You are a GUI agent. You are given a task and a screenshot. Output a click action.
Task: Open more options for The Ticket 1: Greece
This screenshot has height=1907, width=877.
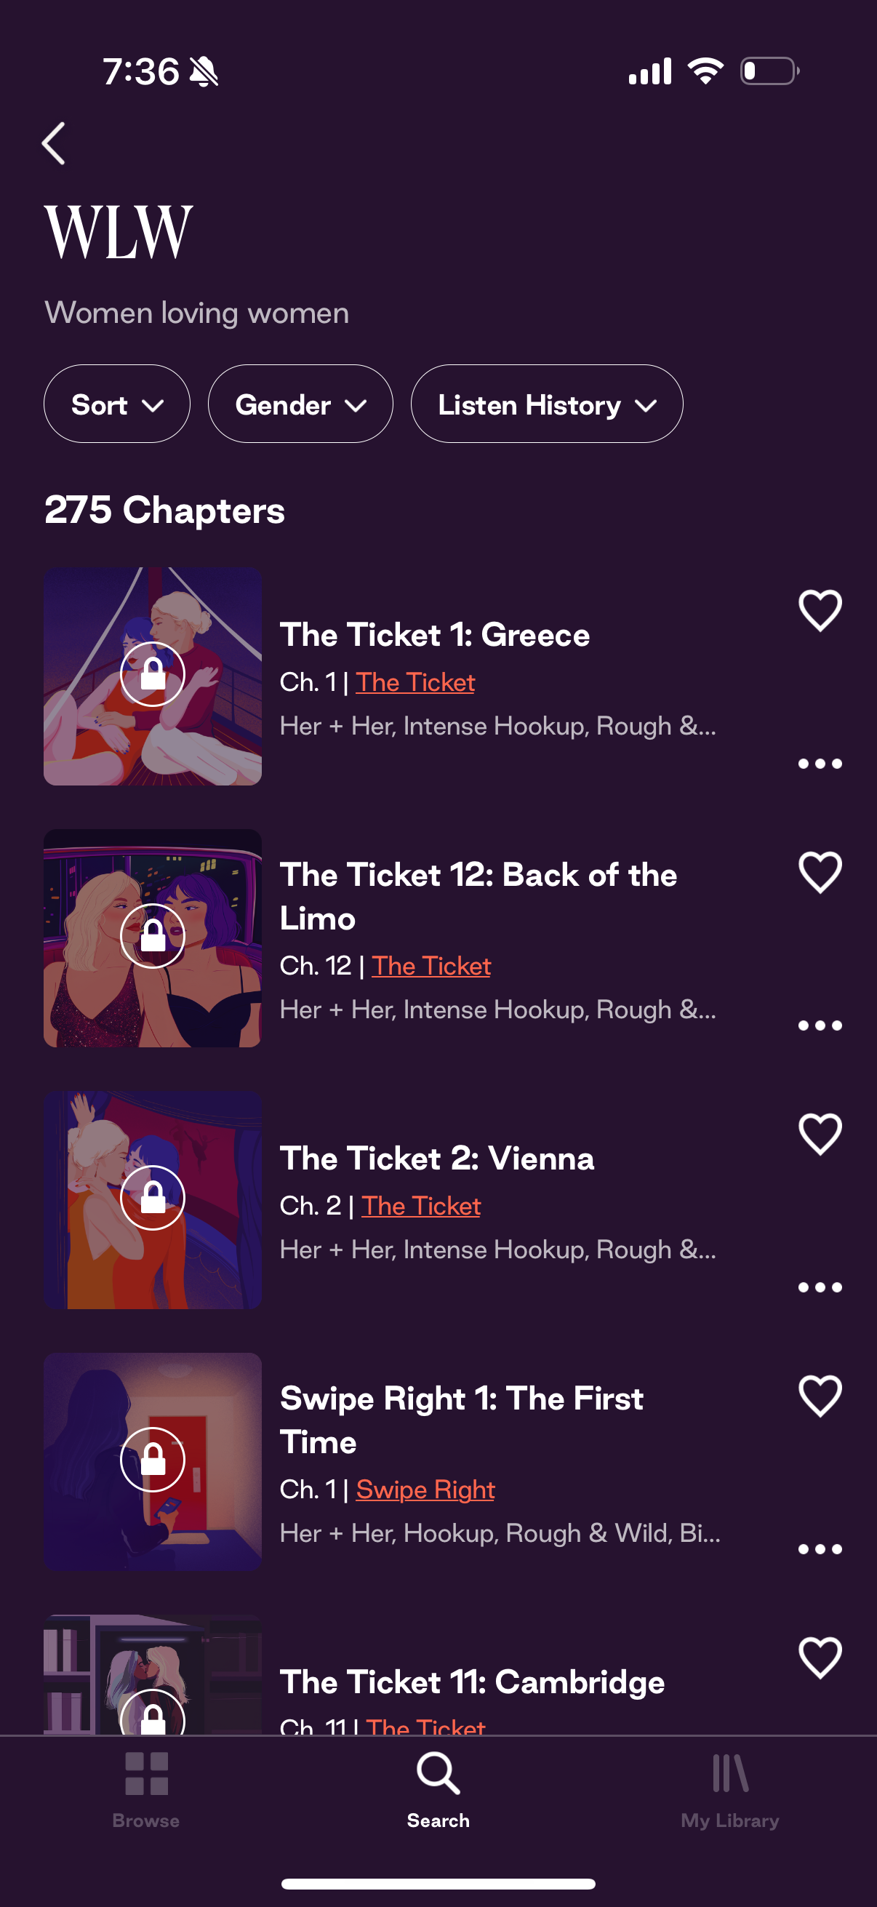820,764
